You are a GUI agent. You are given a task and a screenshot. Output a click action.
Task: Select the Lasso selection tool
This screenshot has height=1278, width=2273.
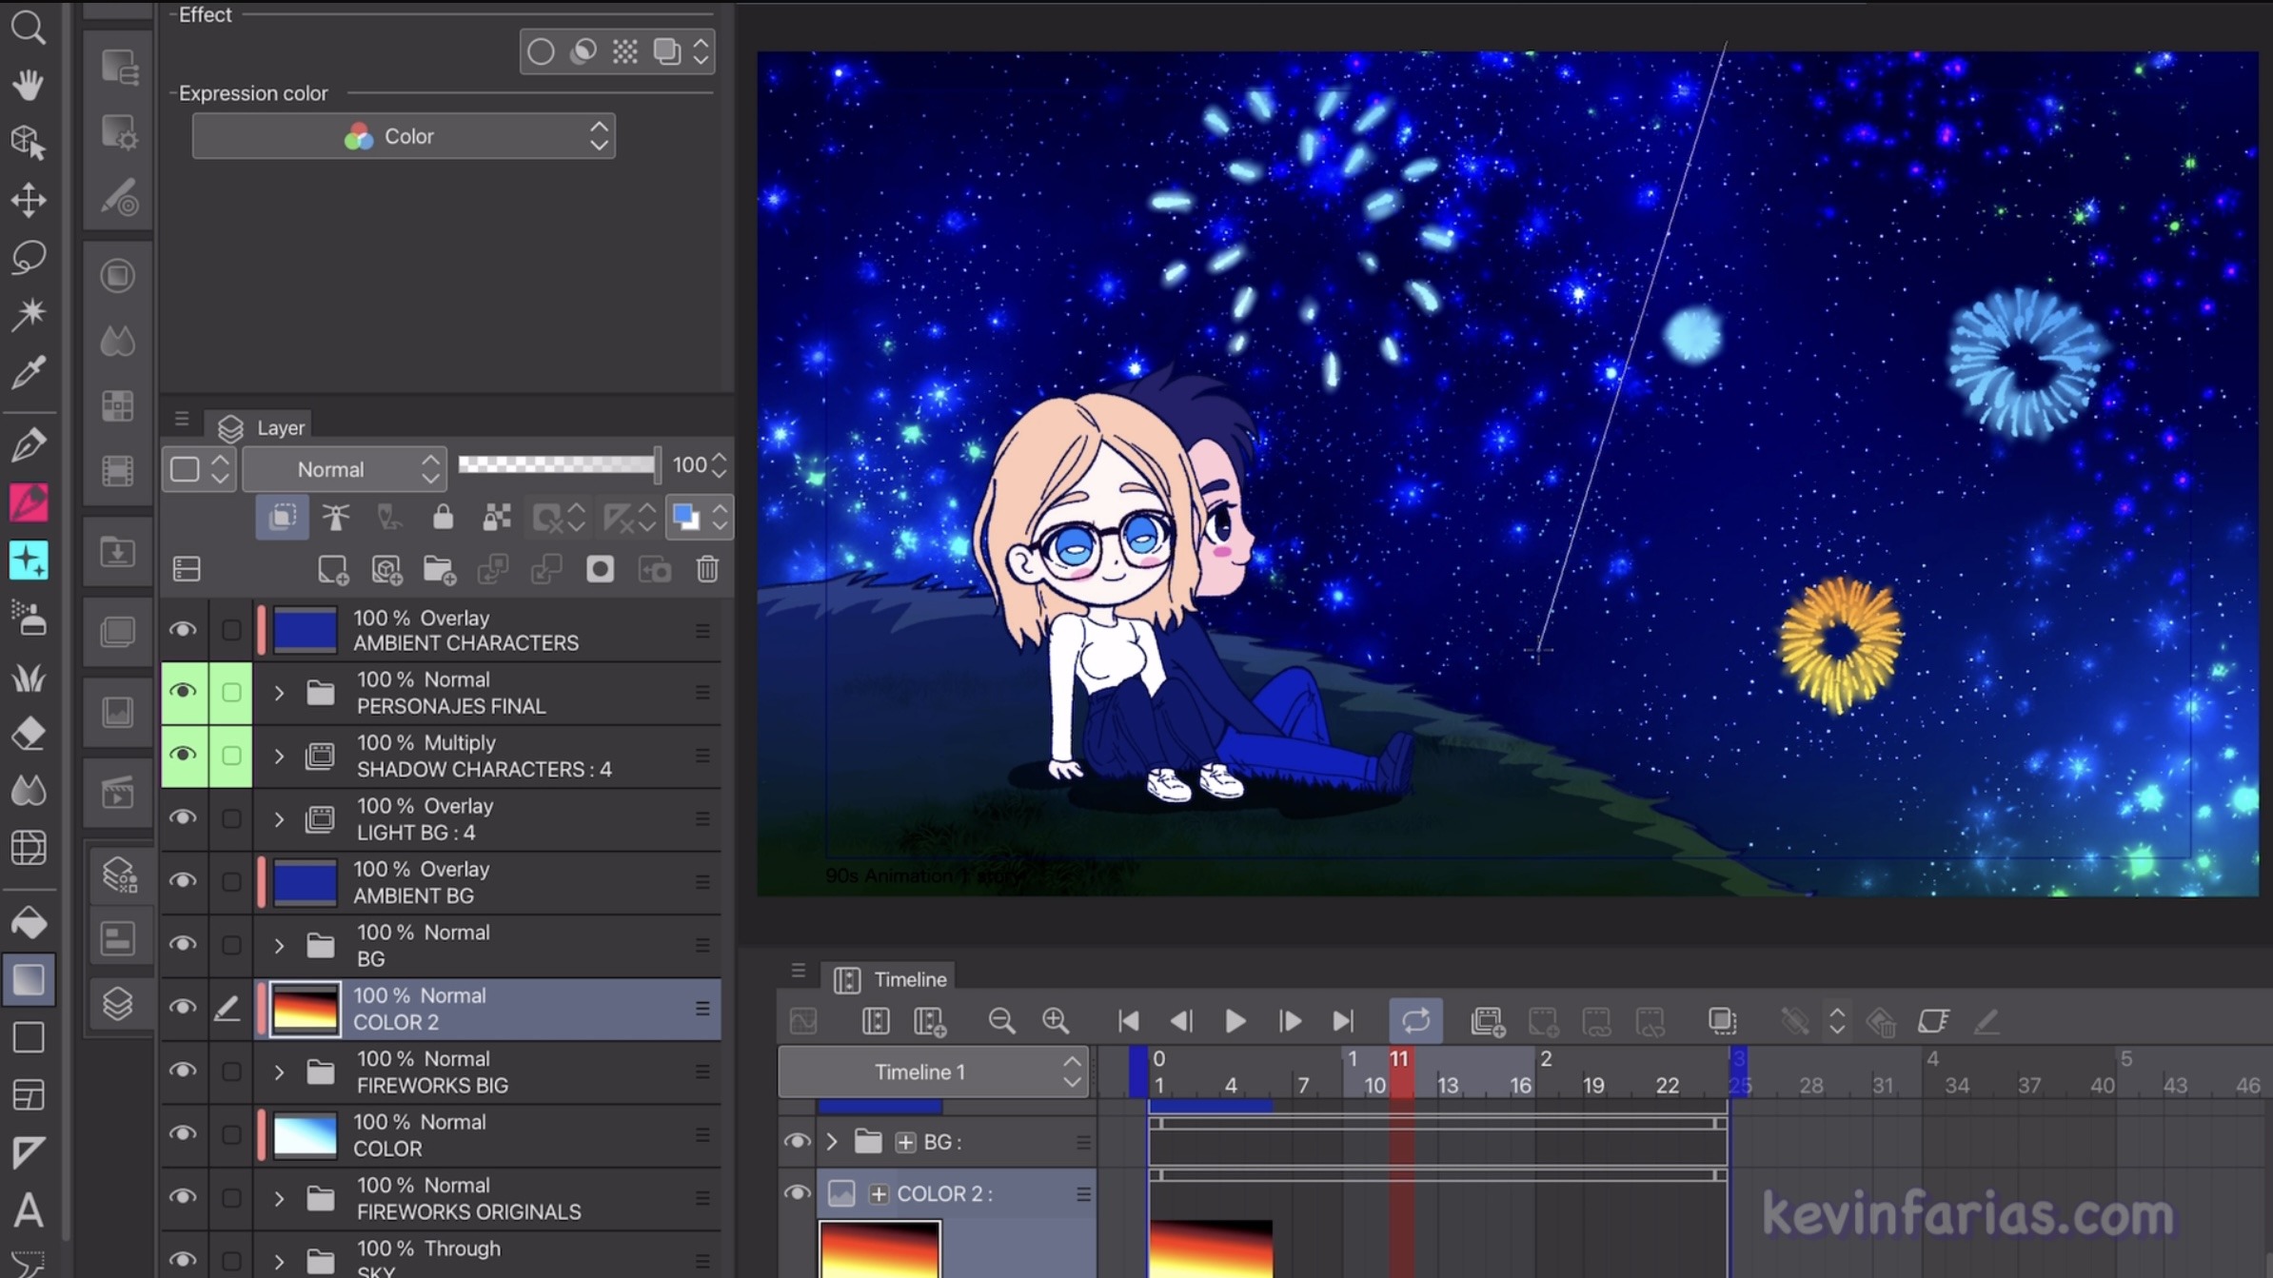pos(28,257)
